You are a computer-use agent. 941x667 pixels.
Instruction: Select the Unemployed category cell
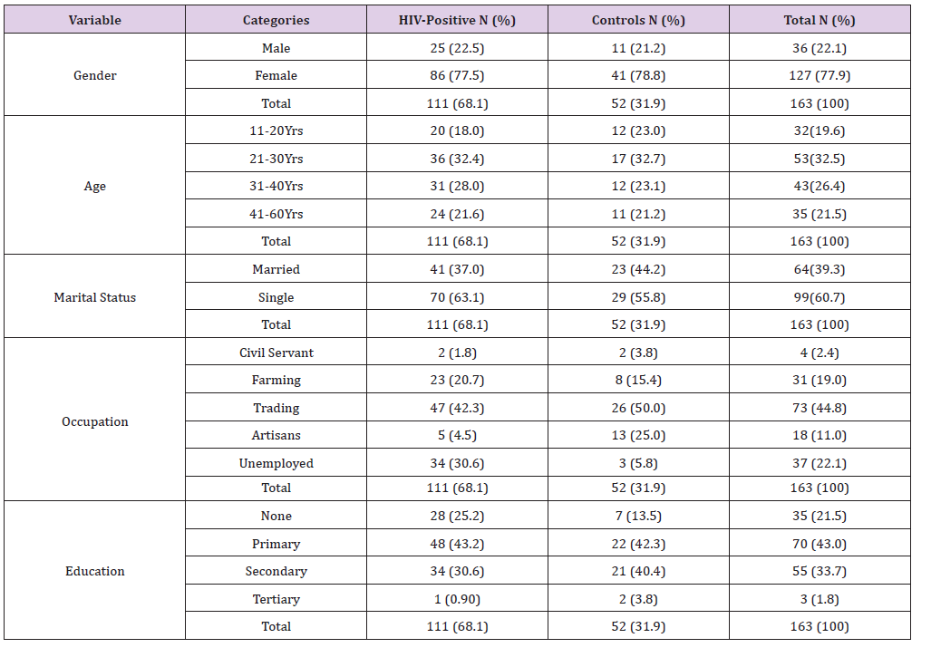point(276,463)
